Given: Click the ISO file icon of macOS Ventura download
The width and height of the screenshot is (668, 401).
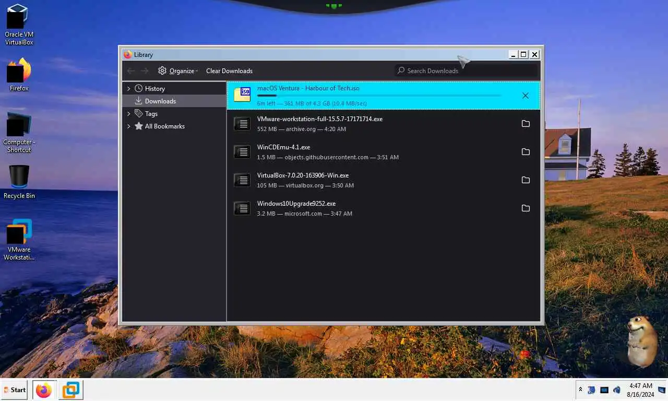Looking at the screenshot, I should tap(242, 95).
